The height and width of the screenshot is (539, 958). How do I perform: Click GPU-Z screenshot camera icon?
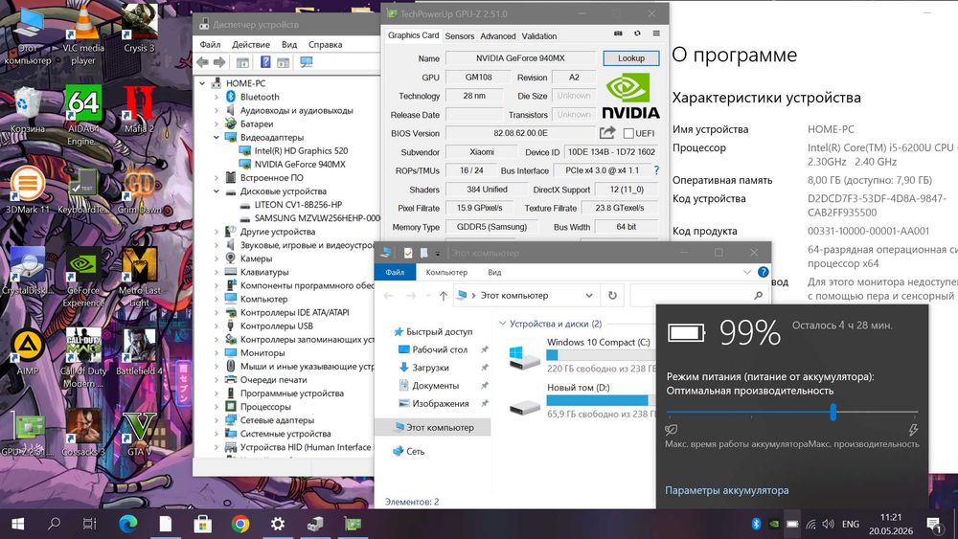pyautogui.click(x=618, y=34)
